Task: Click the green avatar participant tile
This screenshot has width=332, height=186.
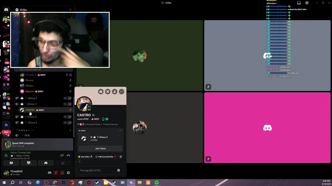Action: pos(140,56)
